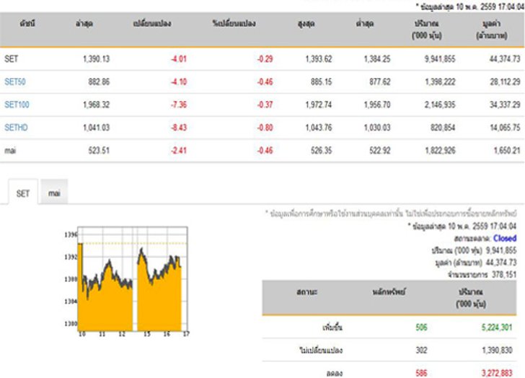
Task: Click SET50 last value 882.86
Action: pos(99,82)
